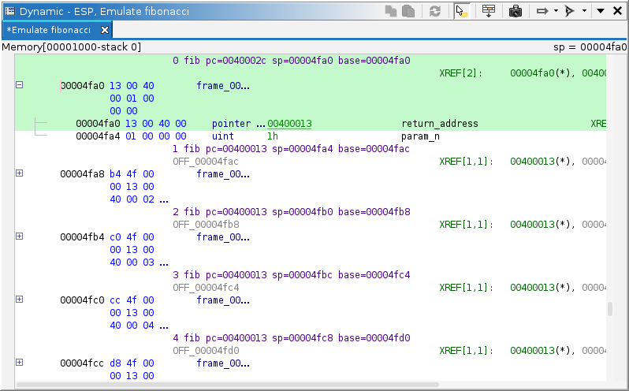Collapse the frame at 00004fa0
The image size is (629, 391).
20,85
